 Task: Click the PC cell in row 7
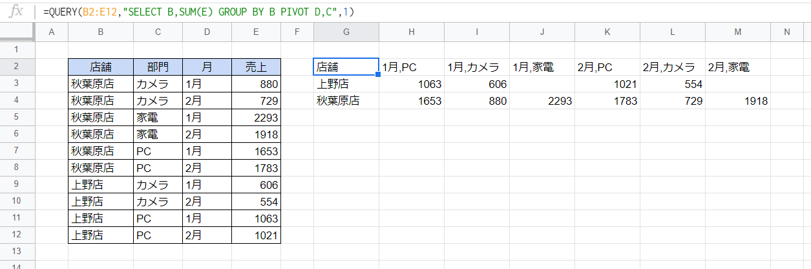[x=158, y=151]
